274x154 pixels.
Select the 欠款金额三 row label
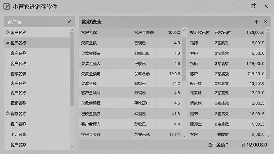pyautogui.click(x=91, y=53)
